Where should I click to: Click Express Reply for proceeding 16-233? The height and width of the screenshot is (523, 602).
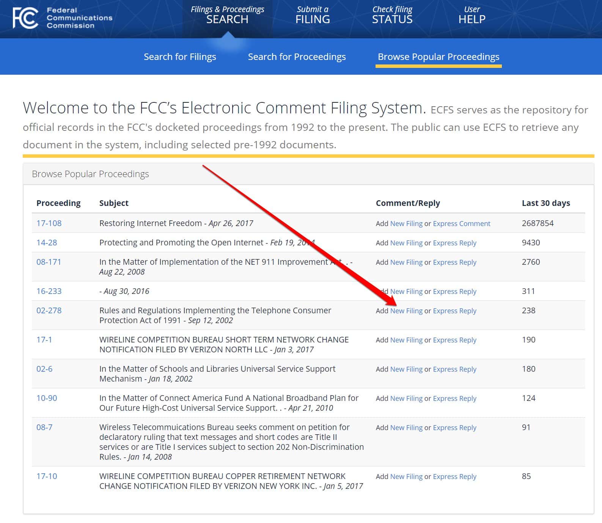coord(454,292)
